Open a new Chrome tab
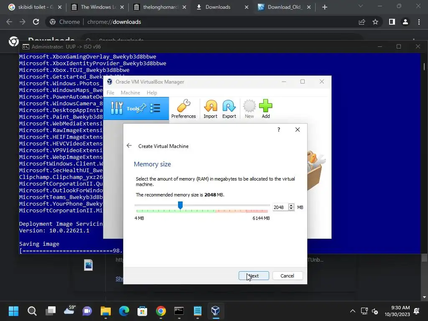The width and height of the screenshot is (428, 321). [x=324, y=7]
